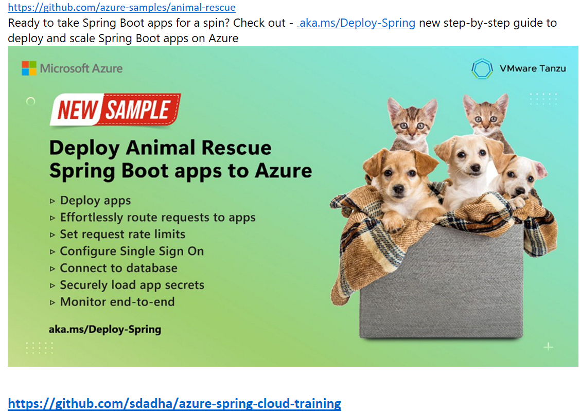Screen dimensions: 580x412
Task: Click the Microsoft Azure wordmark text
Action: 81,68
